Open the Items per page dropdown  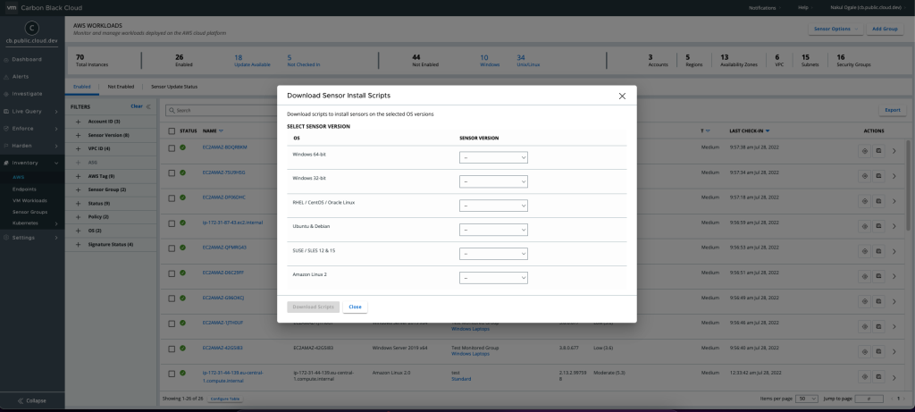pyautogui.click(x=807, y=398)
